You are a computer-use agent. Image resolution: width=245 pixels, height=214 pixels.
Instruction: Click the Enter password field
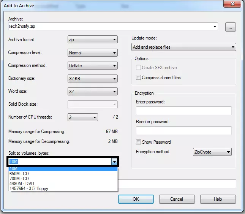tap(184, 111)
